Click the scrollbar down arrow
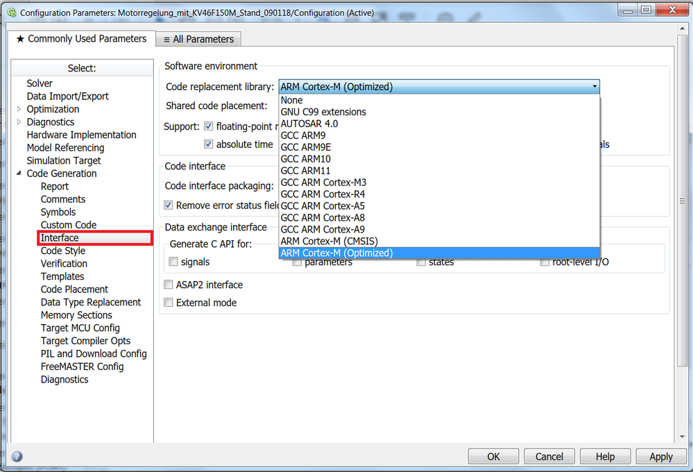The height and width of the screenshot is (472, 693). tap(683, 436)
